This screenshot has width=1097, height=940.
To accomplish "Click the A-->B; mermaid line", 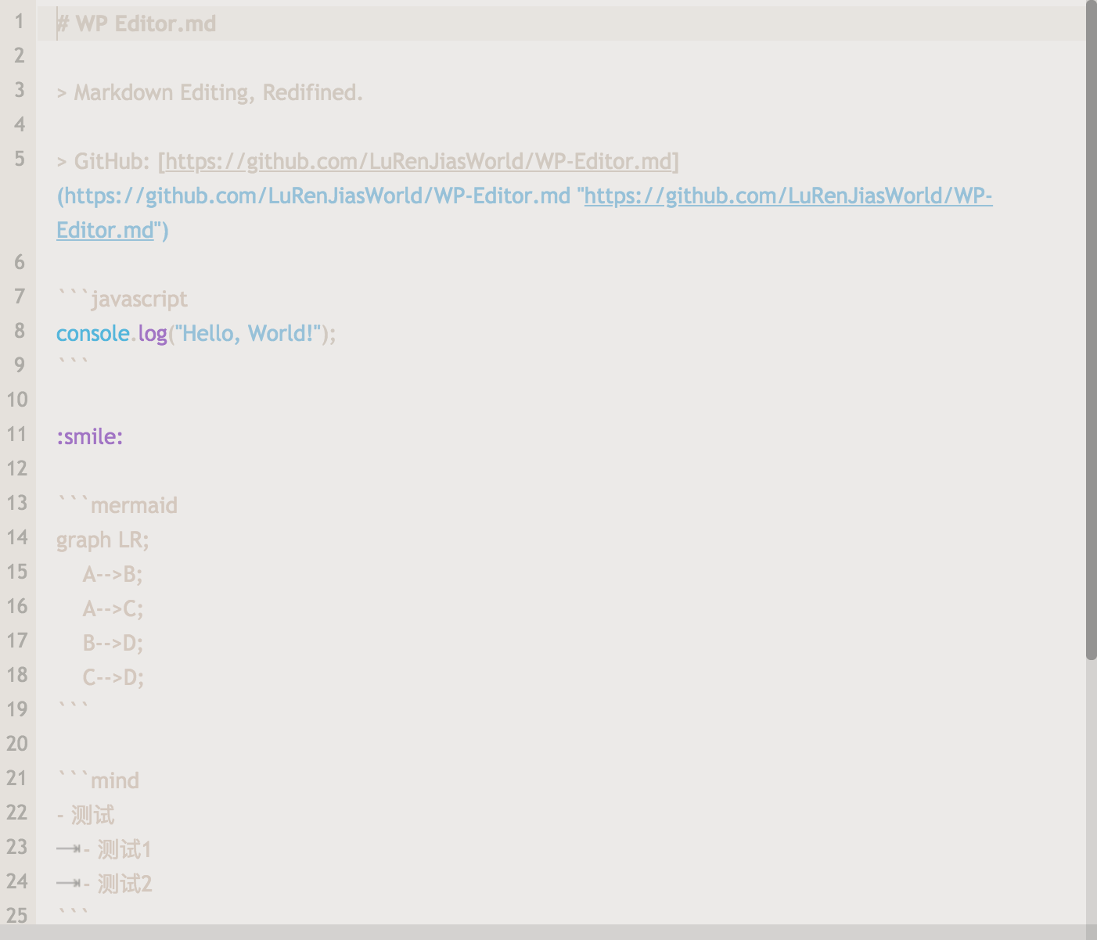I will tap(113, 574).
